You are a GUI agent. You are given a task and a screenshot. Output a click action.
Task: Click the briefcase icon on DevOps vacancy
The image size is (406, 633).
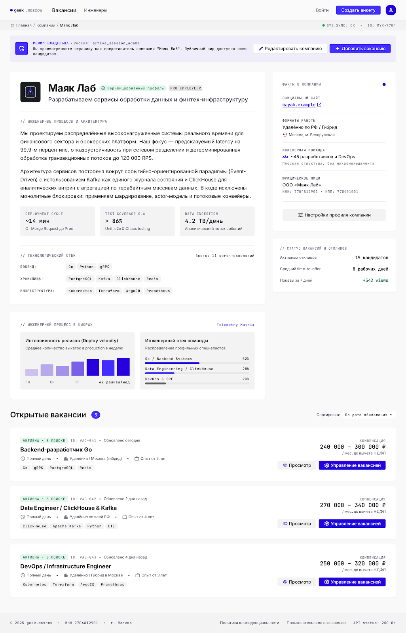[138, 575]
